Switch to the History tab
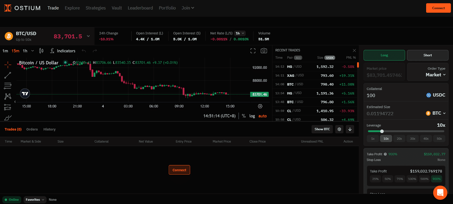This screenshot has width=453, height=204. click(x=50, y=129)
